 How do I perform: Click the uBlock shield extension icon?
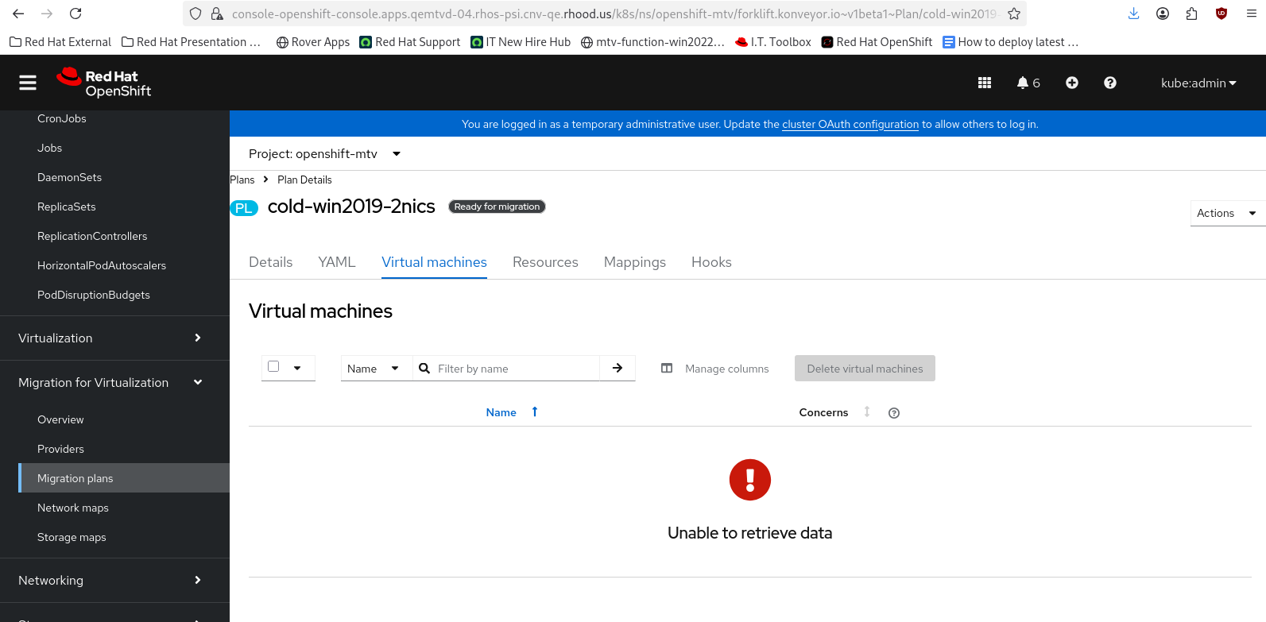[x=1221, y=14]
